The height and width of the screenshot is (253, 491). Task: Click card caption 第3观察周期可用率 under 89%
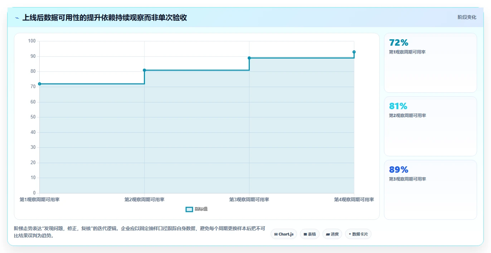[x=407, y=179]
